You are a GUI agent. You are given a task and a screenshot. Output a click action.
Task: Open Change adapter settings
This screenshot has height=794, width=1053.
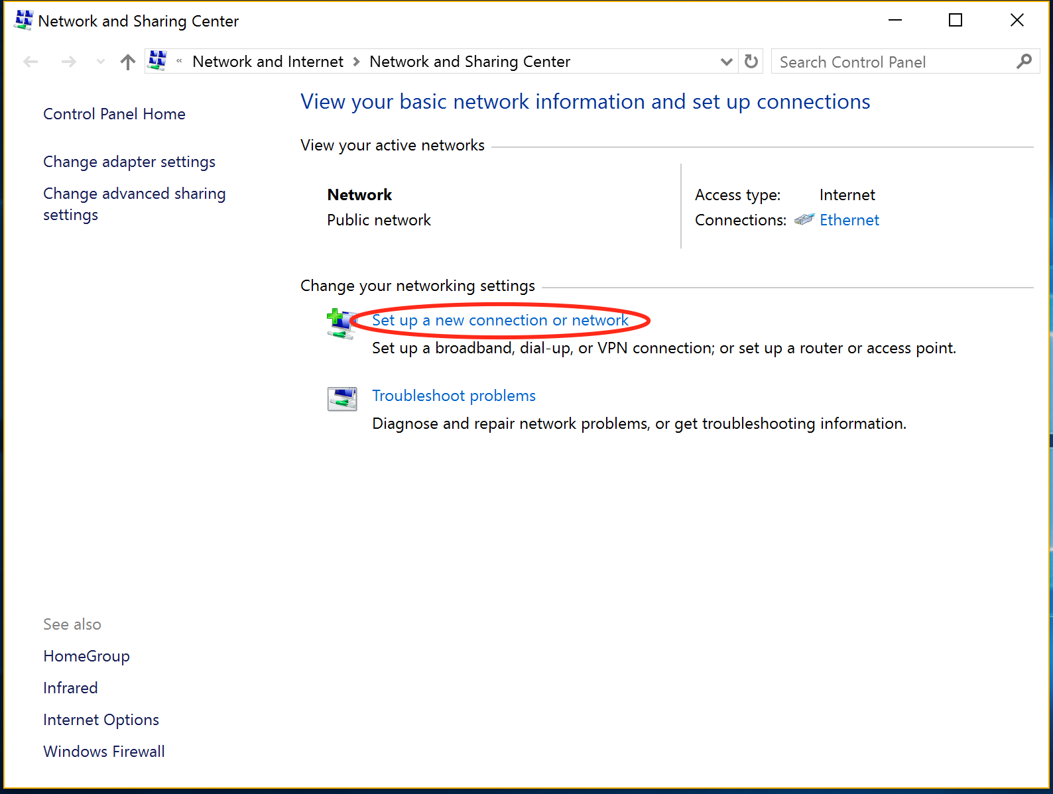(129, 162)
